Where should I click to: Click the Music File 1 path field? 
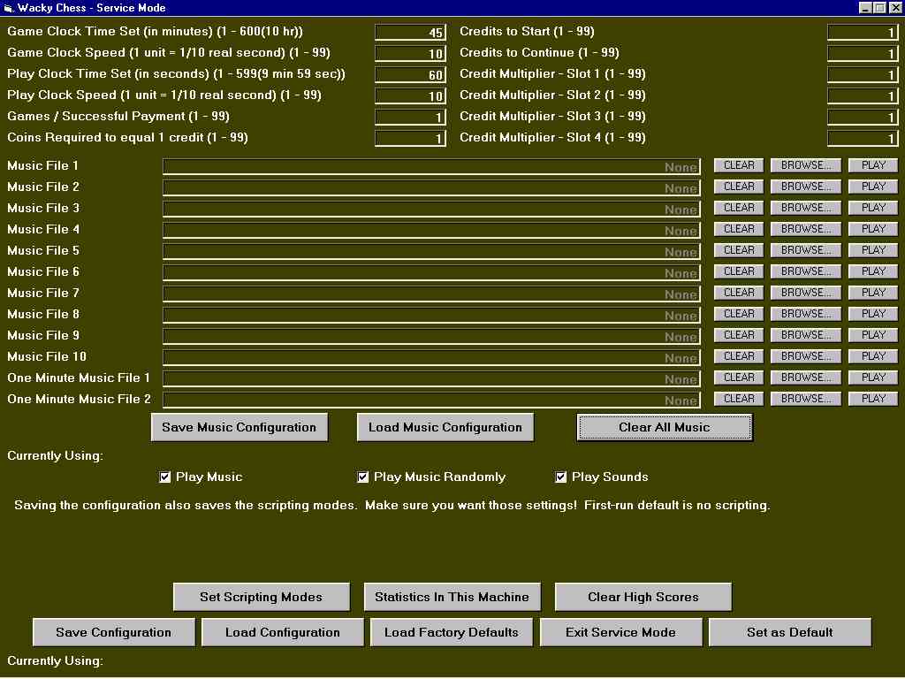(431, 167)
